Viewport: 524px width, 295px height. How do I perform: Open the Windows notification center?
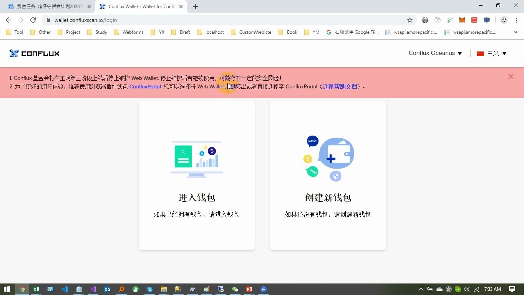click(x=512, y=289)
